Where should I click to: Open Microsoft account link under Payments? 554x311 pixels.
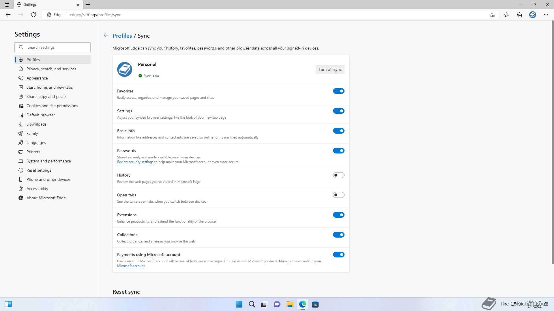click(131, 266)
